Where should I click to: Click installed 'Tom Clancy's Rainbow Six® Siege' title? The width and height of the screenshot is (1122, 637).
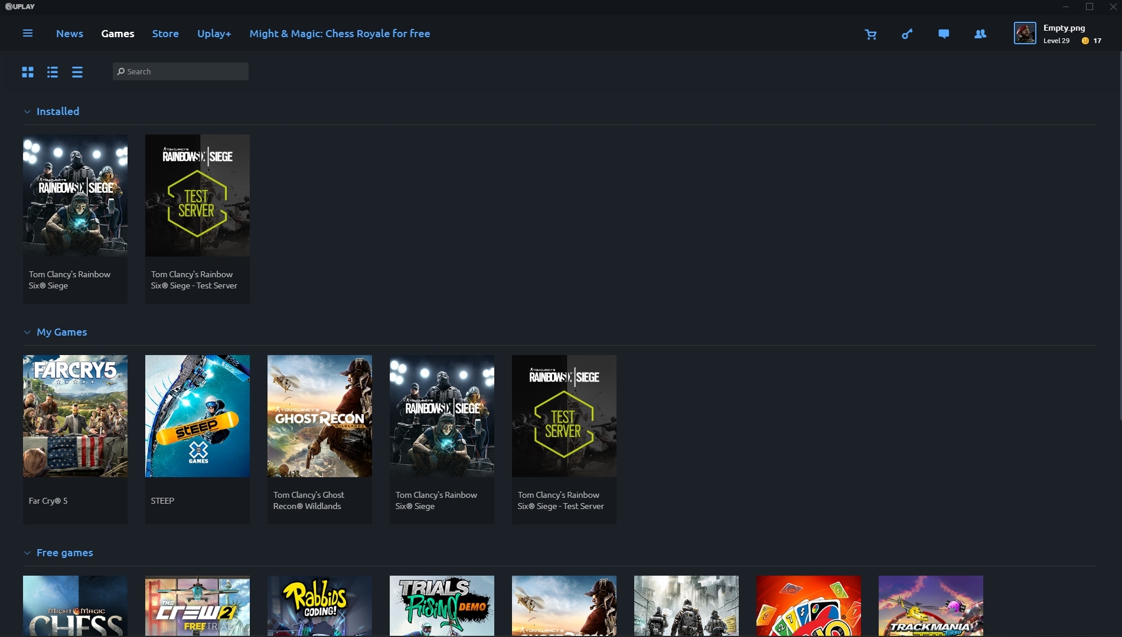70,280
